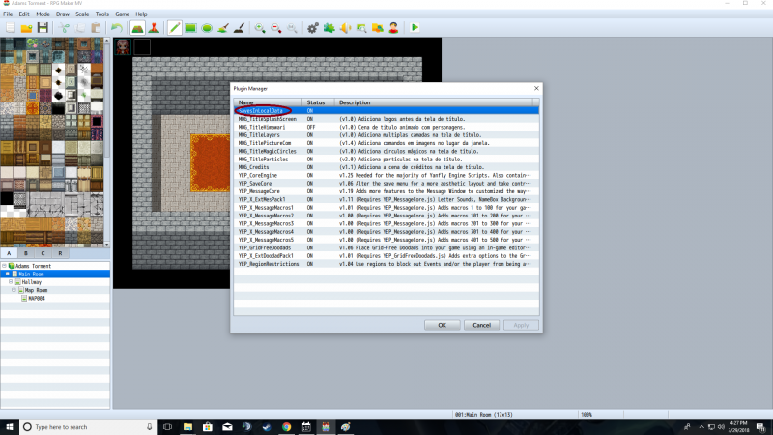Viewport: 773px width, 435px height.
Task: Click Cancel in Plugin Manager
Action: tap(481, 325)
